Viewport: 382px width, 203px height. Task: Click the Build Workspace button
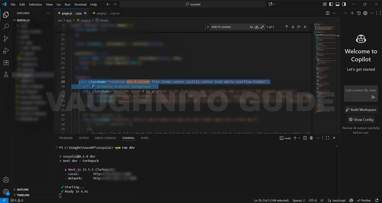361,110
